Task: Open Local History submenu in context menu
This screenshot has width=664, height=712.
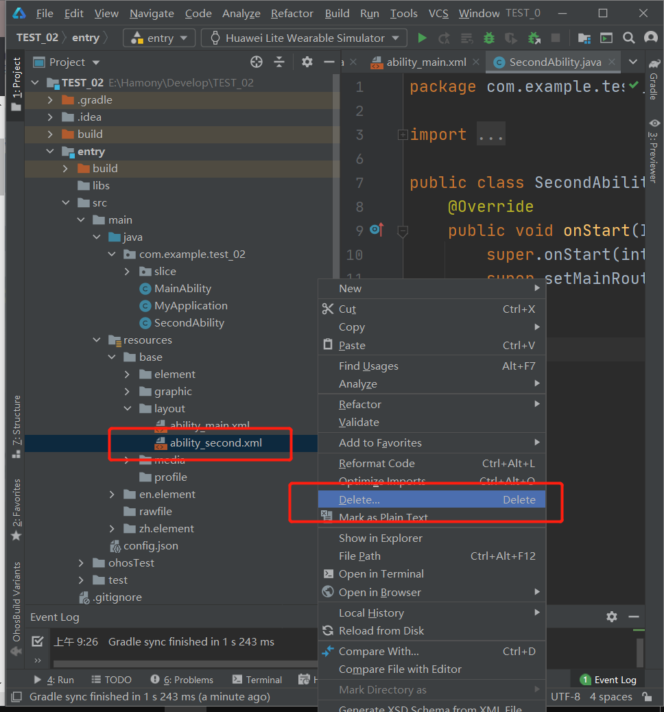Action: [432, 613]
